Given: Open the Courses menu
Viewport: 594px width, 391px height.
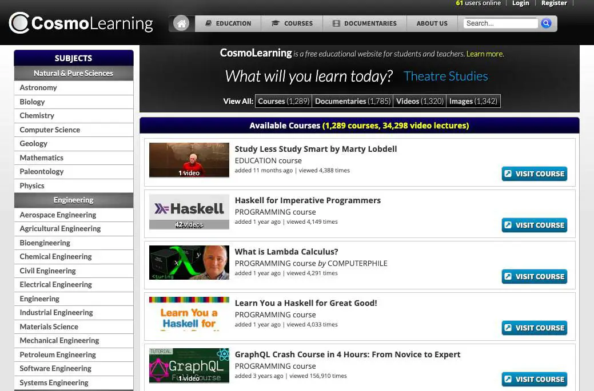Looking at the screenshot, I should (x=292, y=23).
